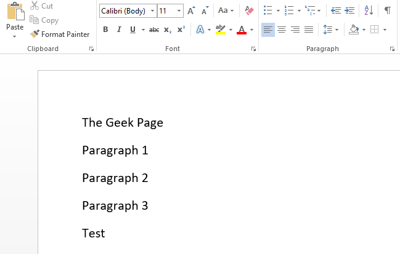Click the Clear All Formatting eraser icon

tap(249, 10)
